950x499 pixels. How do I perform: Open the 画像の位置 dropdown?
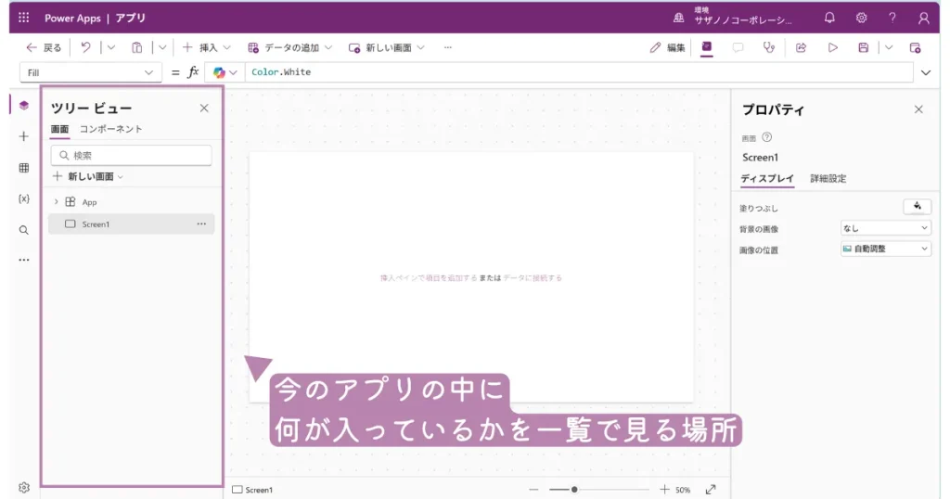pos(885,249)
